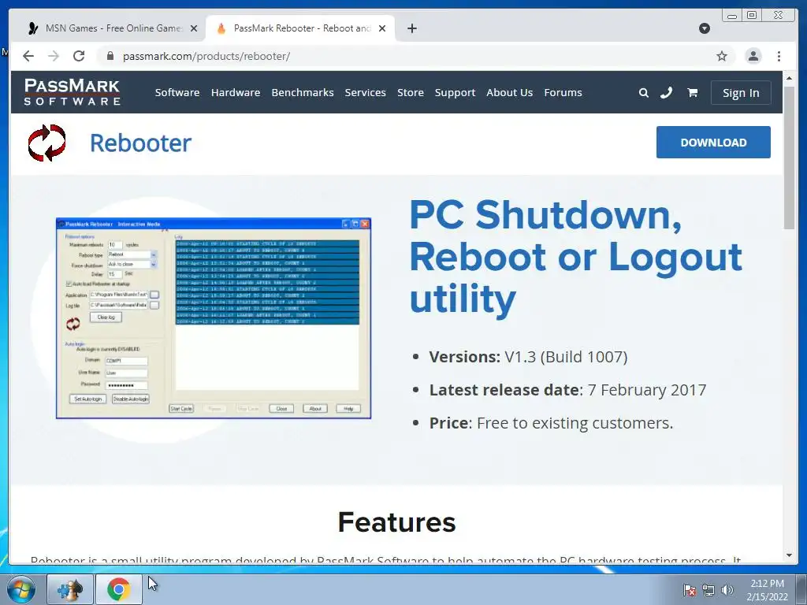Open the Benchmarks menu
This screenshot has height=605, width=807.
(x=303, y=93)
